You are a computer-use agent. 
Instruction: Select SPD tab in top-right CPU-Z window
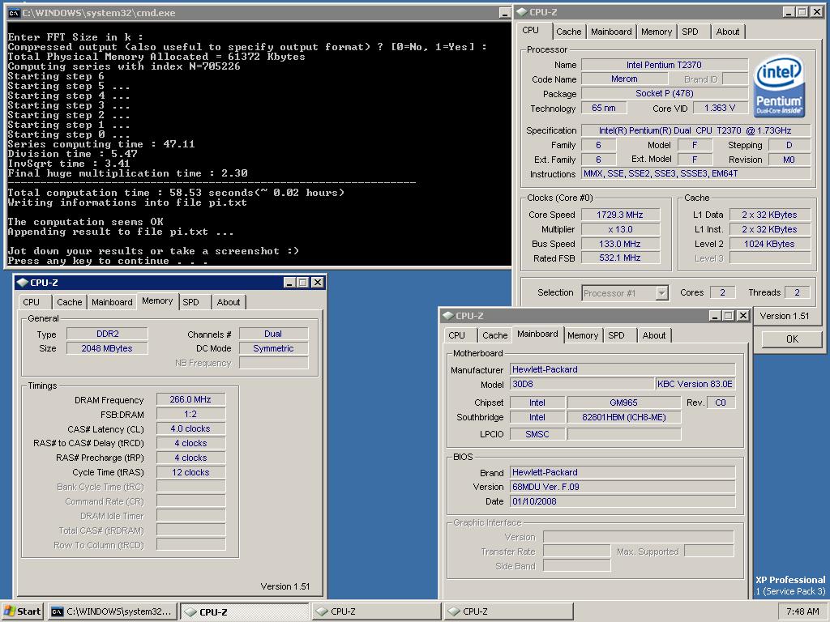pyautogui.click(x=690, y=32)
